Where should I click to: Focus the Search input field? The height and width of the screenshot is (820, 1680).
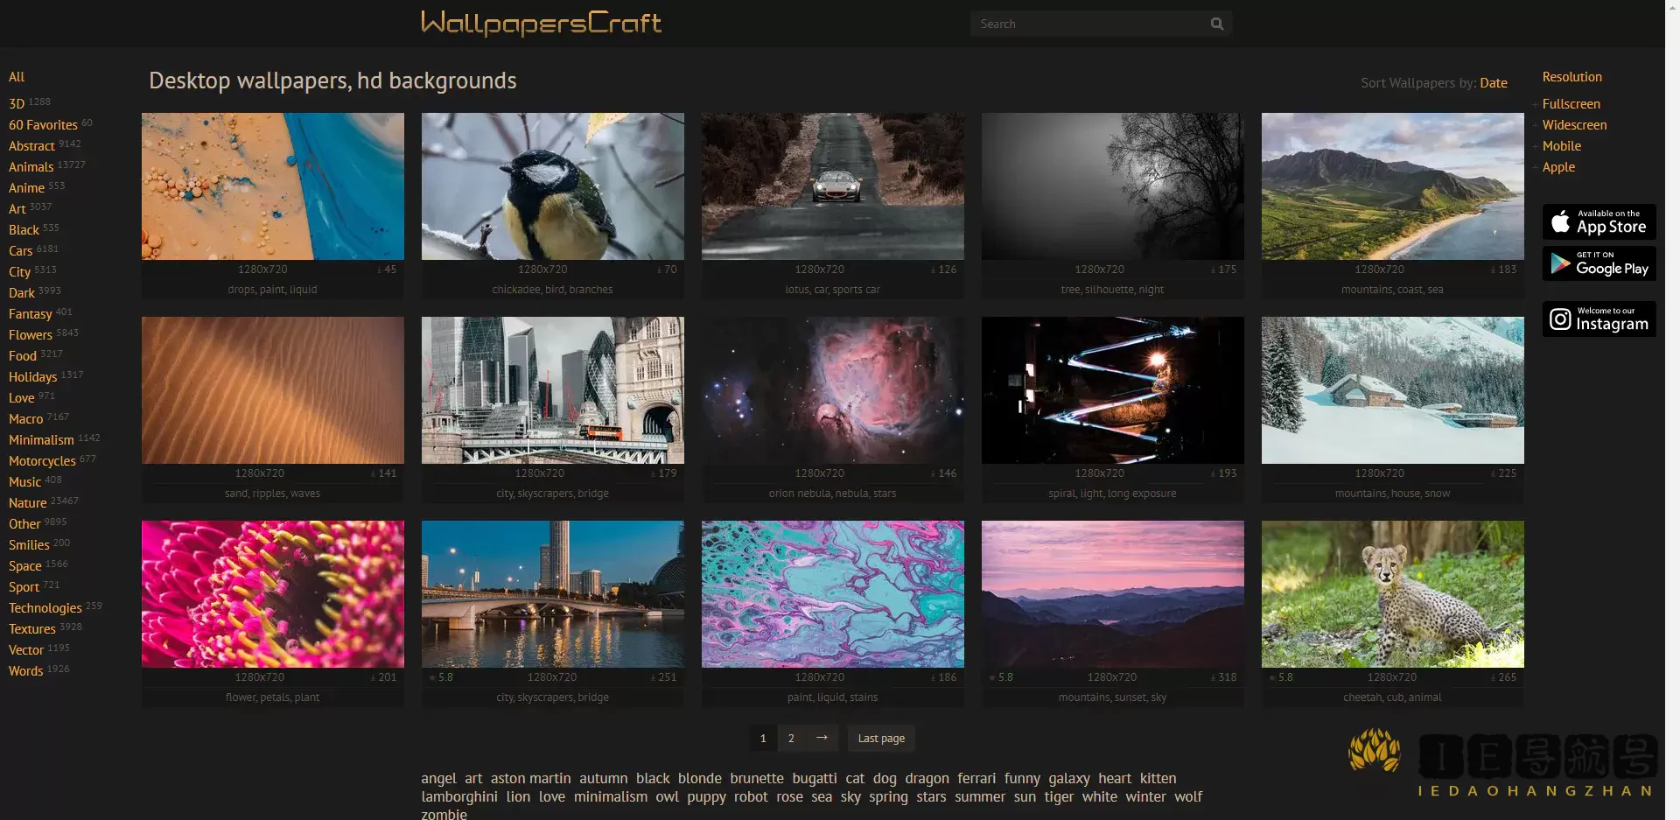(x=1087, y=24)
